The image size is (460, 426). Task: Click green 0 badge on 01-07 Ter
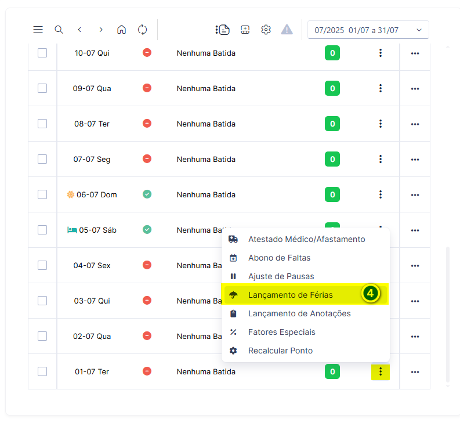332,371
